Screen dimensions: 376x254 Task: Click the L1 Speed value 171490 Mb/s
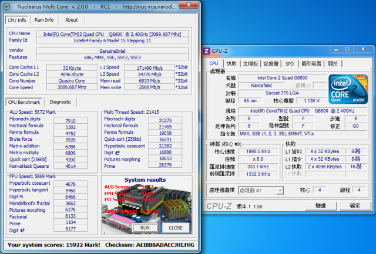coord(150,68)
